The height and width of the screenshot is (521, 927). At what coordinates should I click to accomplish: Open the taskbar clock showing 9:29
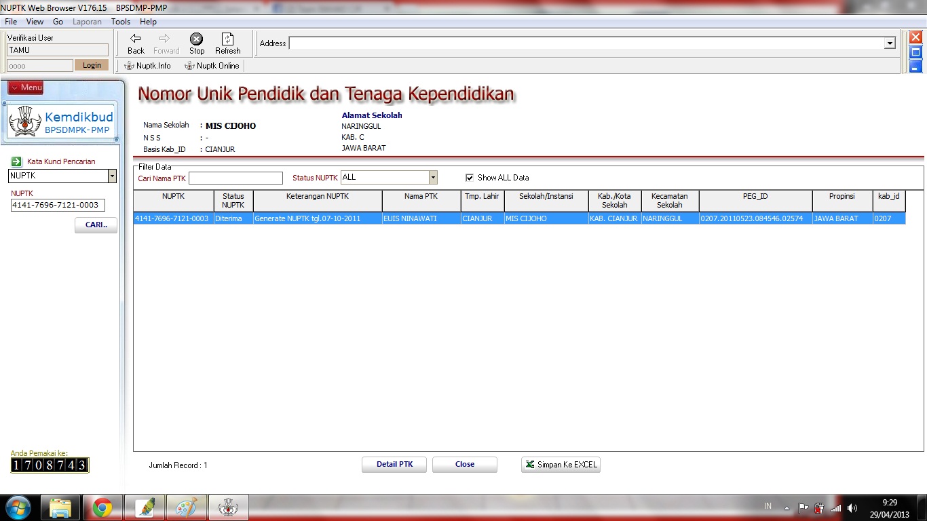click(890, 508)
